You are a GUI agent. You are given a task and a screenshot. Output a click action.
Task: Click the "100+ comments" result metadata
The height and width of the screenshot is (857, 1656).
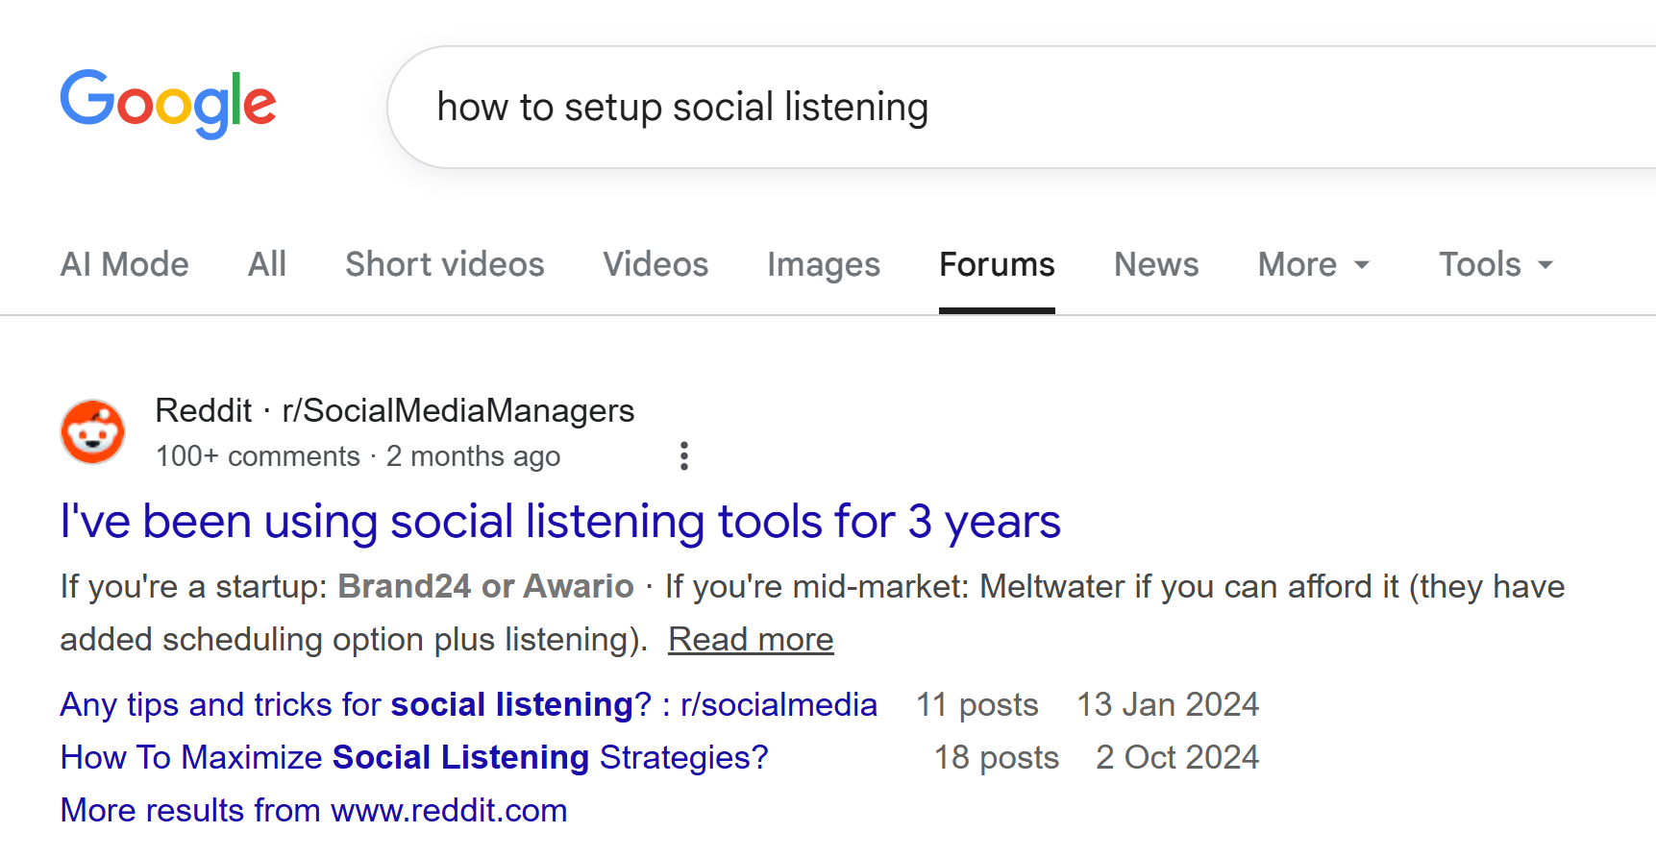click(258, 456)
